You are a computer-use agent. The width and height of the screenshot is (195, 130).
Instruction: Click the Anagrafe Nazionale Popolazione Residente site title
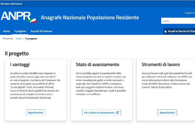pos(90,18)
